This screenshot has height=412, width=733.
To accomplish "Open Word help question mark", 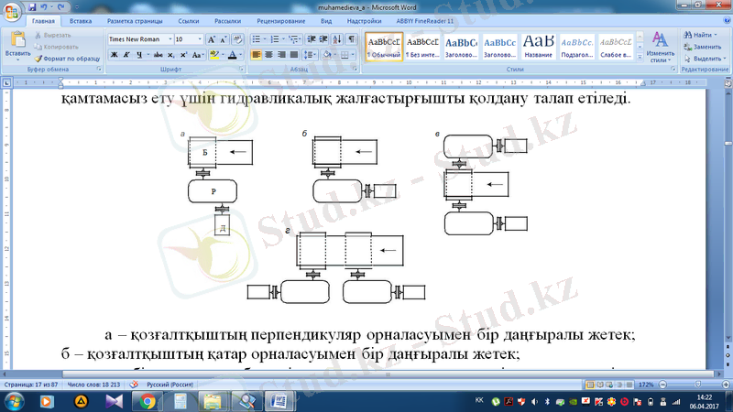I will (x=727, y=21).
